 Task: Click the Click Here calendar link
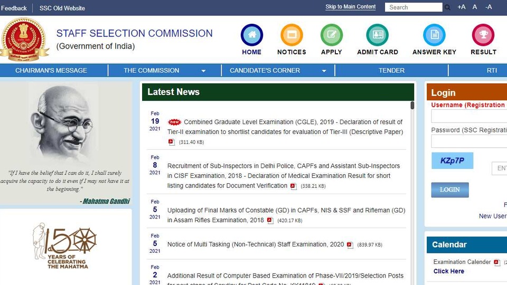tap(448, 271)
